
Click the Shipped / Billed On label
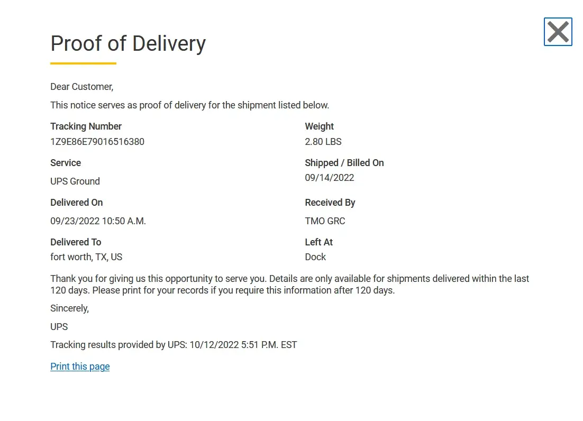click(x=344, y=163)
